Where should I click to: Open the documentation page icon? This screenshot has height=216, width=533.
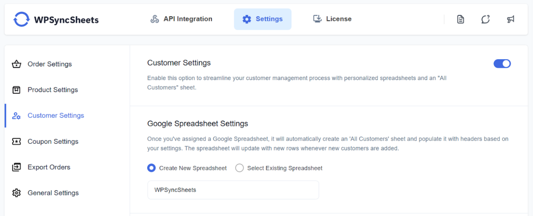coord(460,19)
